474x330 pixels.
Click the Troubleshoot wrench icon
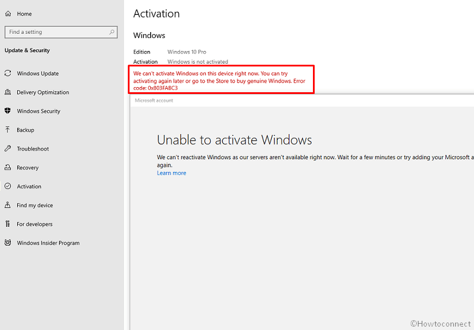[8, 148]
